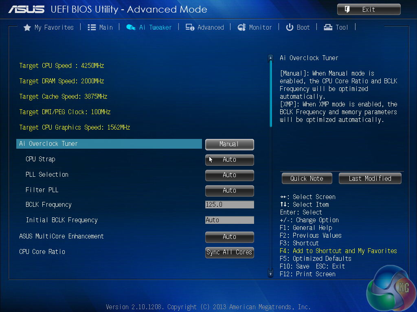The image size is (417, 312).
Task: Open the Filter PLL Auto dropdown
Action: click(230, 191)
